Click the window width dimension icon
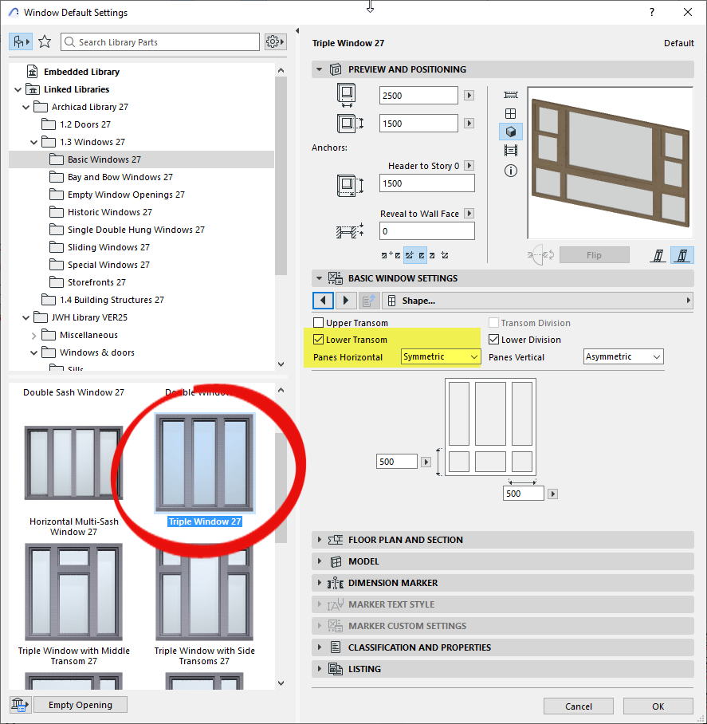The width and height of the screenshot is (707, 724). [346, 95]
